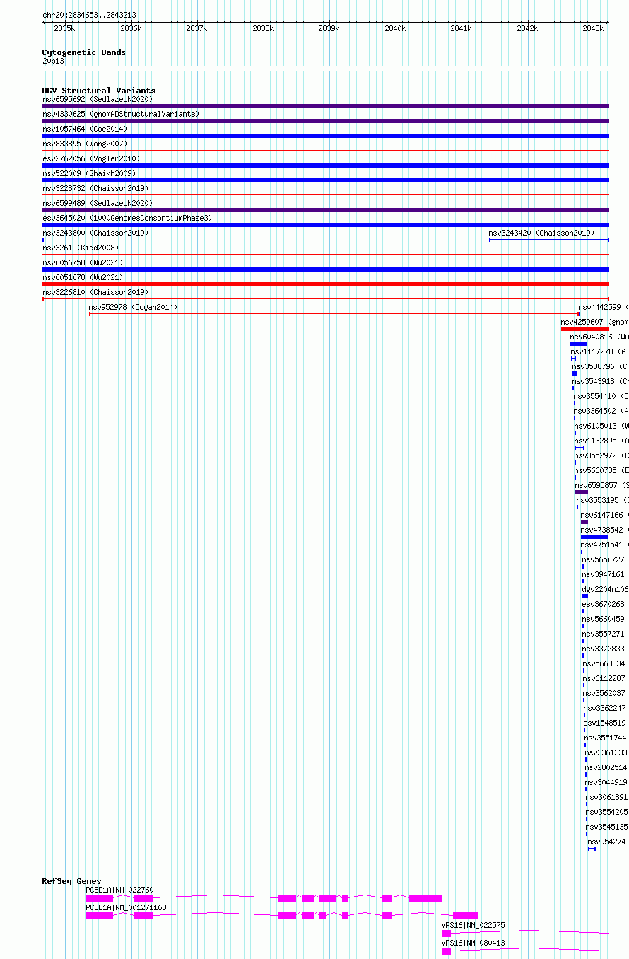
Task: Pick the 2840k ruler position
Action: tap(394, 28)
